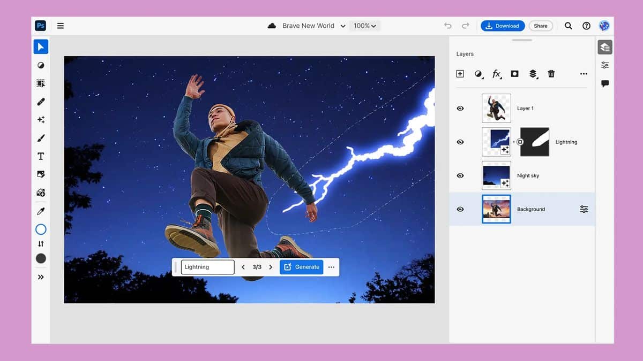
Task: Open the zoom percentage dropdown
Action: 364,25
